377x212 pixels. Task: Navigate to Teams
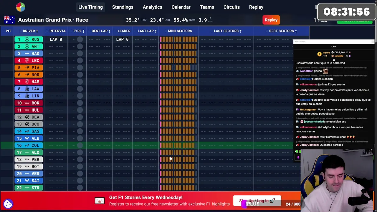(x=207, y=7)
